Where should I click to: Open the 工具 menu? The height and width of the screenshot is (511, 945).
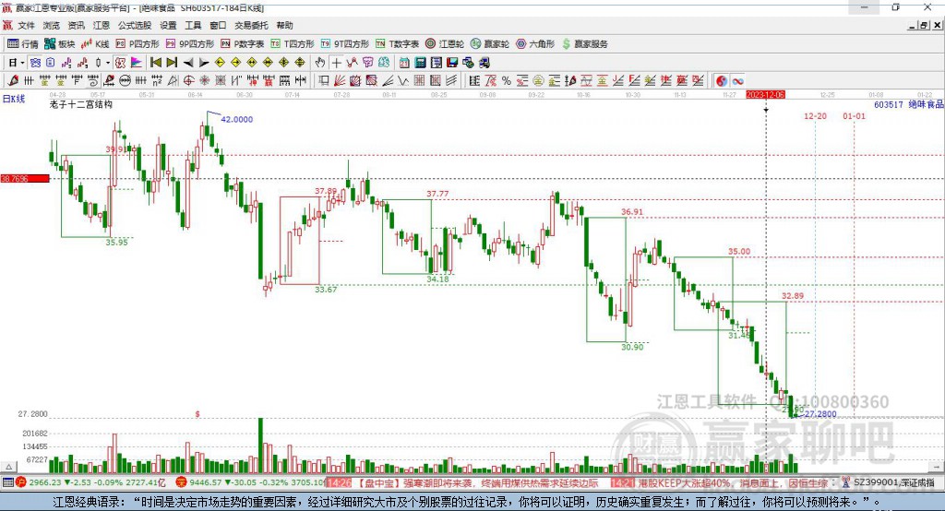[193, 25]
